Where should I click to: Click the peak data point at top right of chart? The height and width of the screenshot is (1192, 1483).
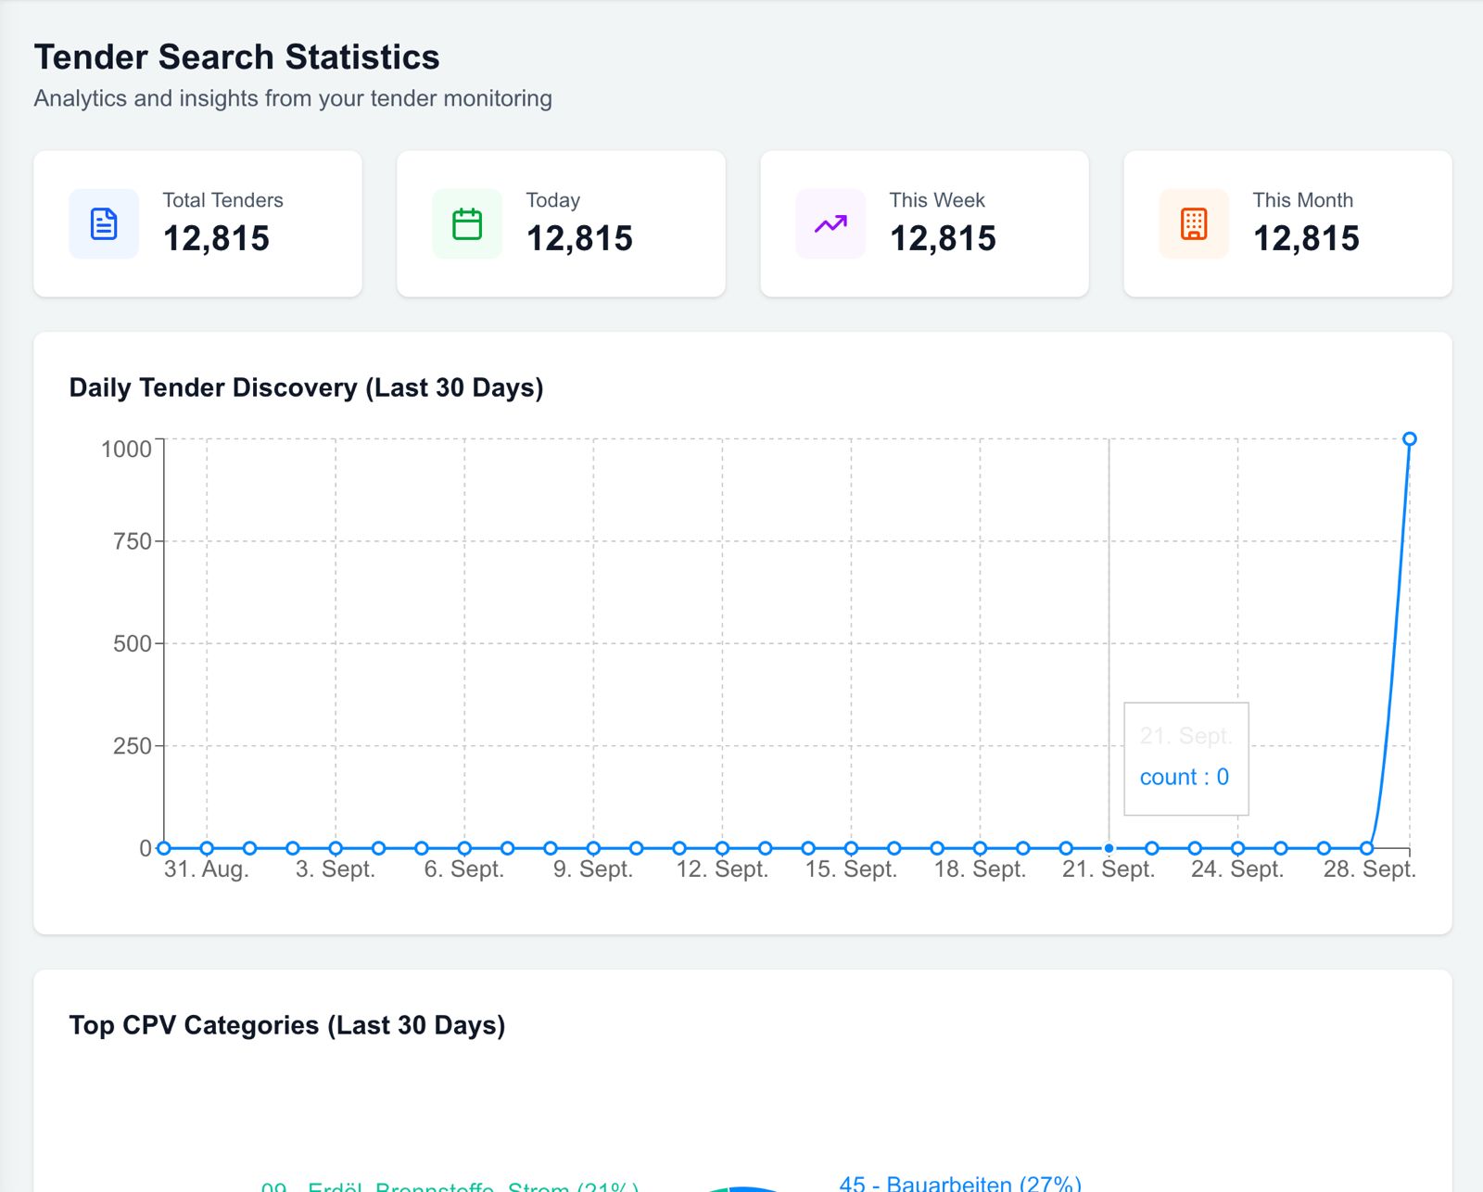tap(1409, 439)
